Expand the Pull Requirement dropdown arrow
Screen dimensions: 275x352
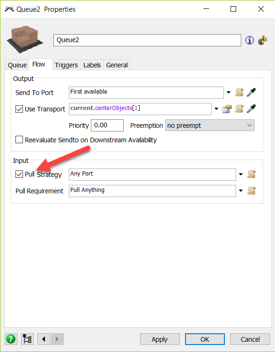coord(241,191)
